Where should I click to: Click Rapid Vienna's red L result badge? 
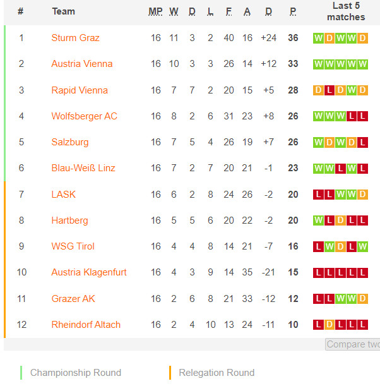330,90
